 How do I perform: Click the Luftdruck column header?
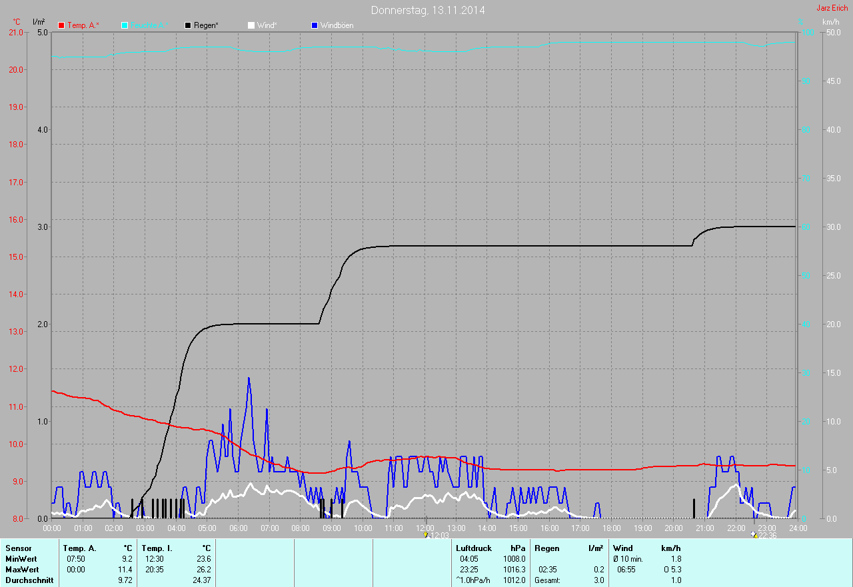(x=474, y=548)
